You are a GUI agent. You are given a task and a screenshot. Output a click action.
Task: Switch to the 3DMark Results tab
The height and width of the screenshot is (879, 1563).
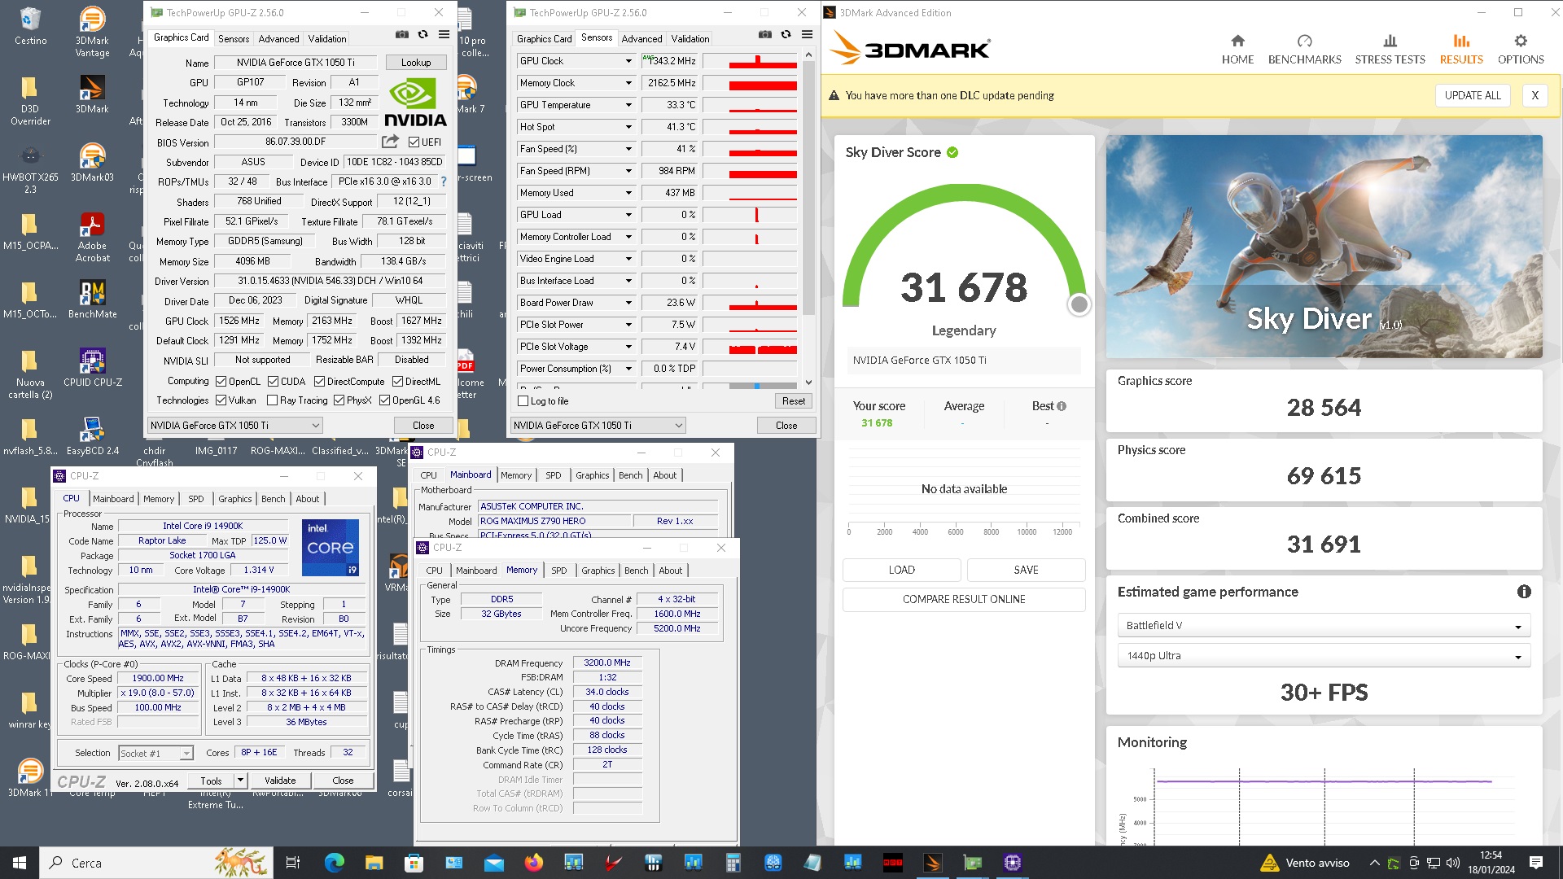(1461, 50)
